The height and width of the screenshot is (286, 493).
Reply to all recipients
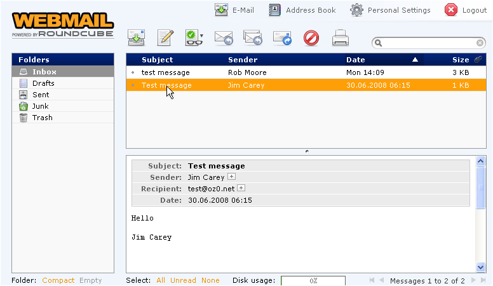[x=253, y=39]
